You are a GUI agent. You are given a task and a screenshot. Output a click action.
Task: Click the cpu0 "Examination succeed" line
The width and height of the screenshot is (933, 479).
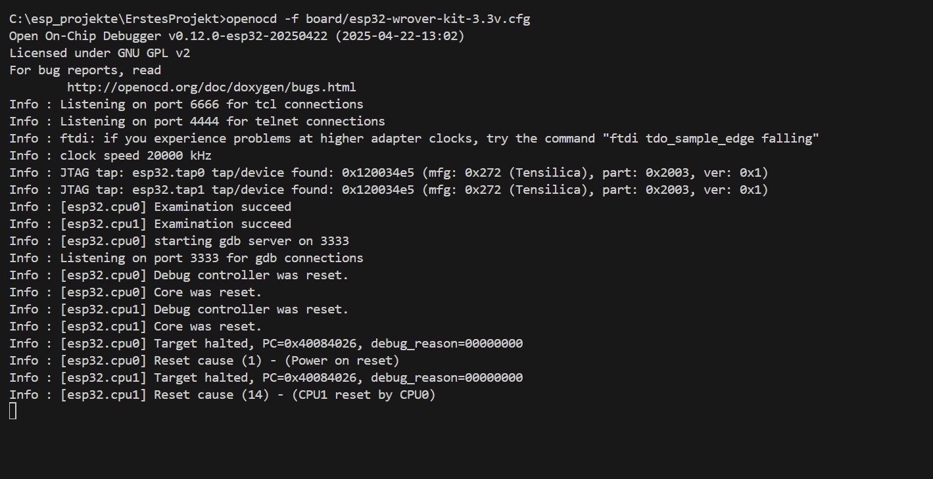coord(150,207)
